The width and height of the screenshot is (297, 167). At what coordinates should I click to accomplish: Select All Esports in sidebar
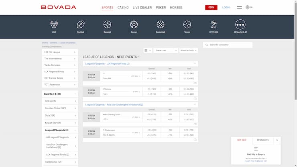(x=61, y=101)
